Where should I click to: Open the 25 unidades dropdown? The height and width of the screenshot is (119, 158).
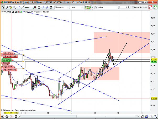[x=62, y=7]
